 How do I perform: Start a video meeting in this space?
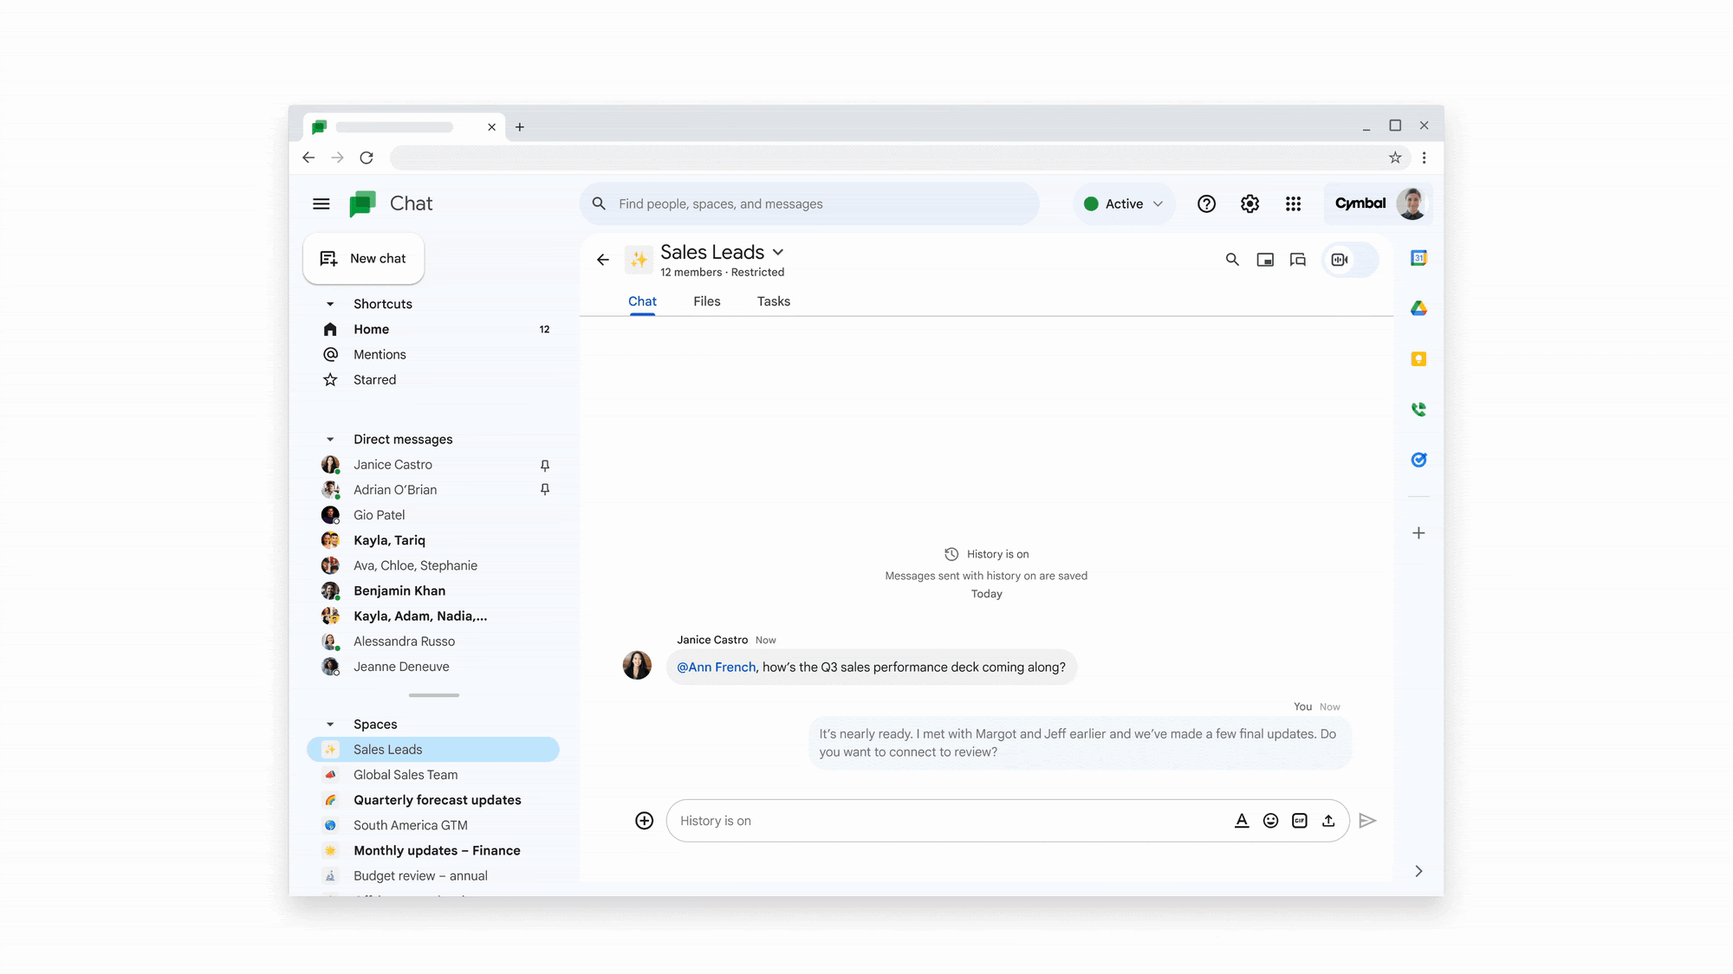click(x=1340, y=260)
